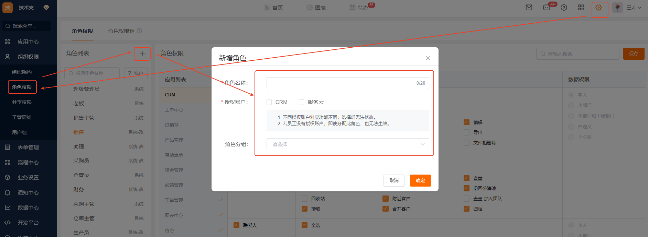Viewport: 648px width, 237px height.
Task: Select the 自定义 data permission radio
Action: pyautogui.click(x=571, y=127)
